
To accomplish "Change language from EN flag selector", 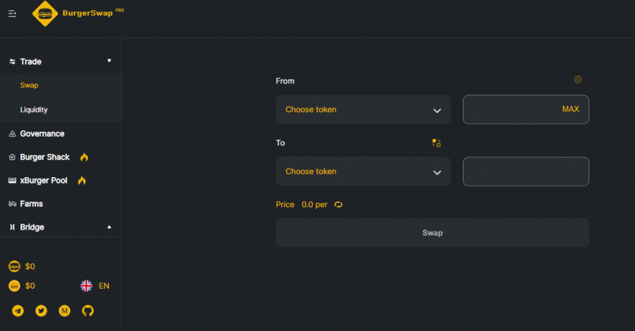I will coord(95,286).
